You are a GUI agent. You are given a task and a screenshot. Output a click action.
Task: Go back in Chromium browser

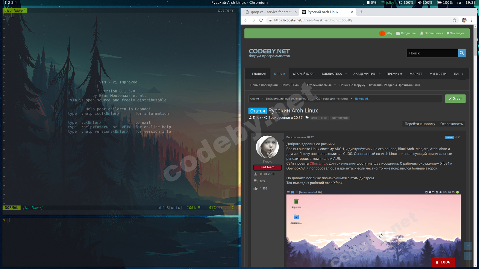pos(246,20)
